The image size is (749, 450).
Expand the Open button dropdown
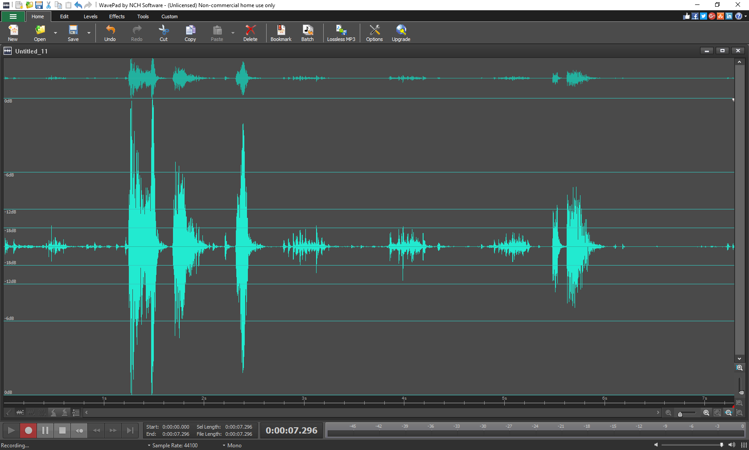click(55, 33)
